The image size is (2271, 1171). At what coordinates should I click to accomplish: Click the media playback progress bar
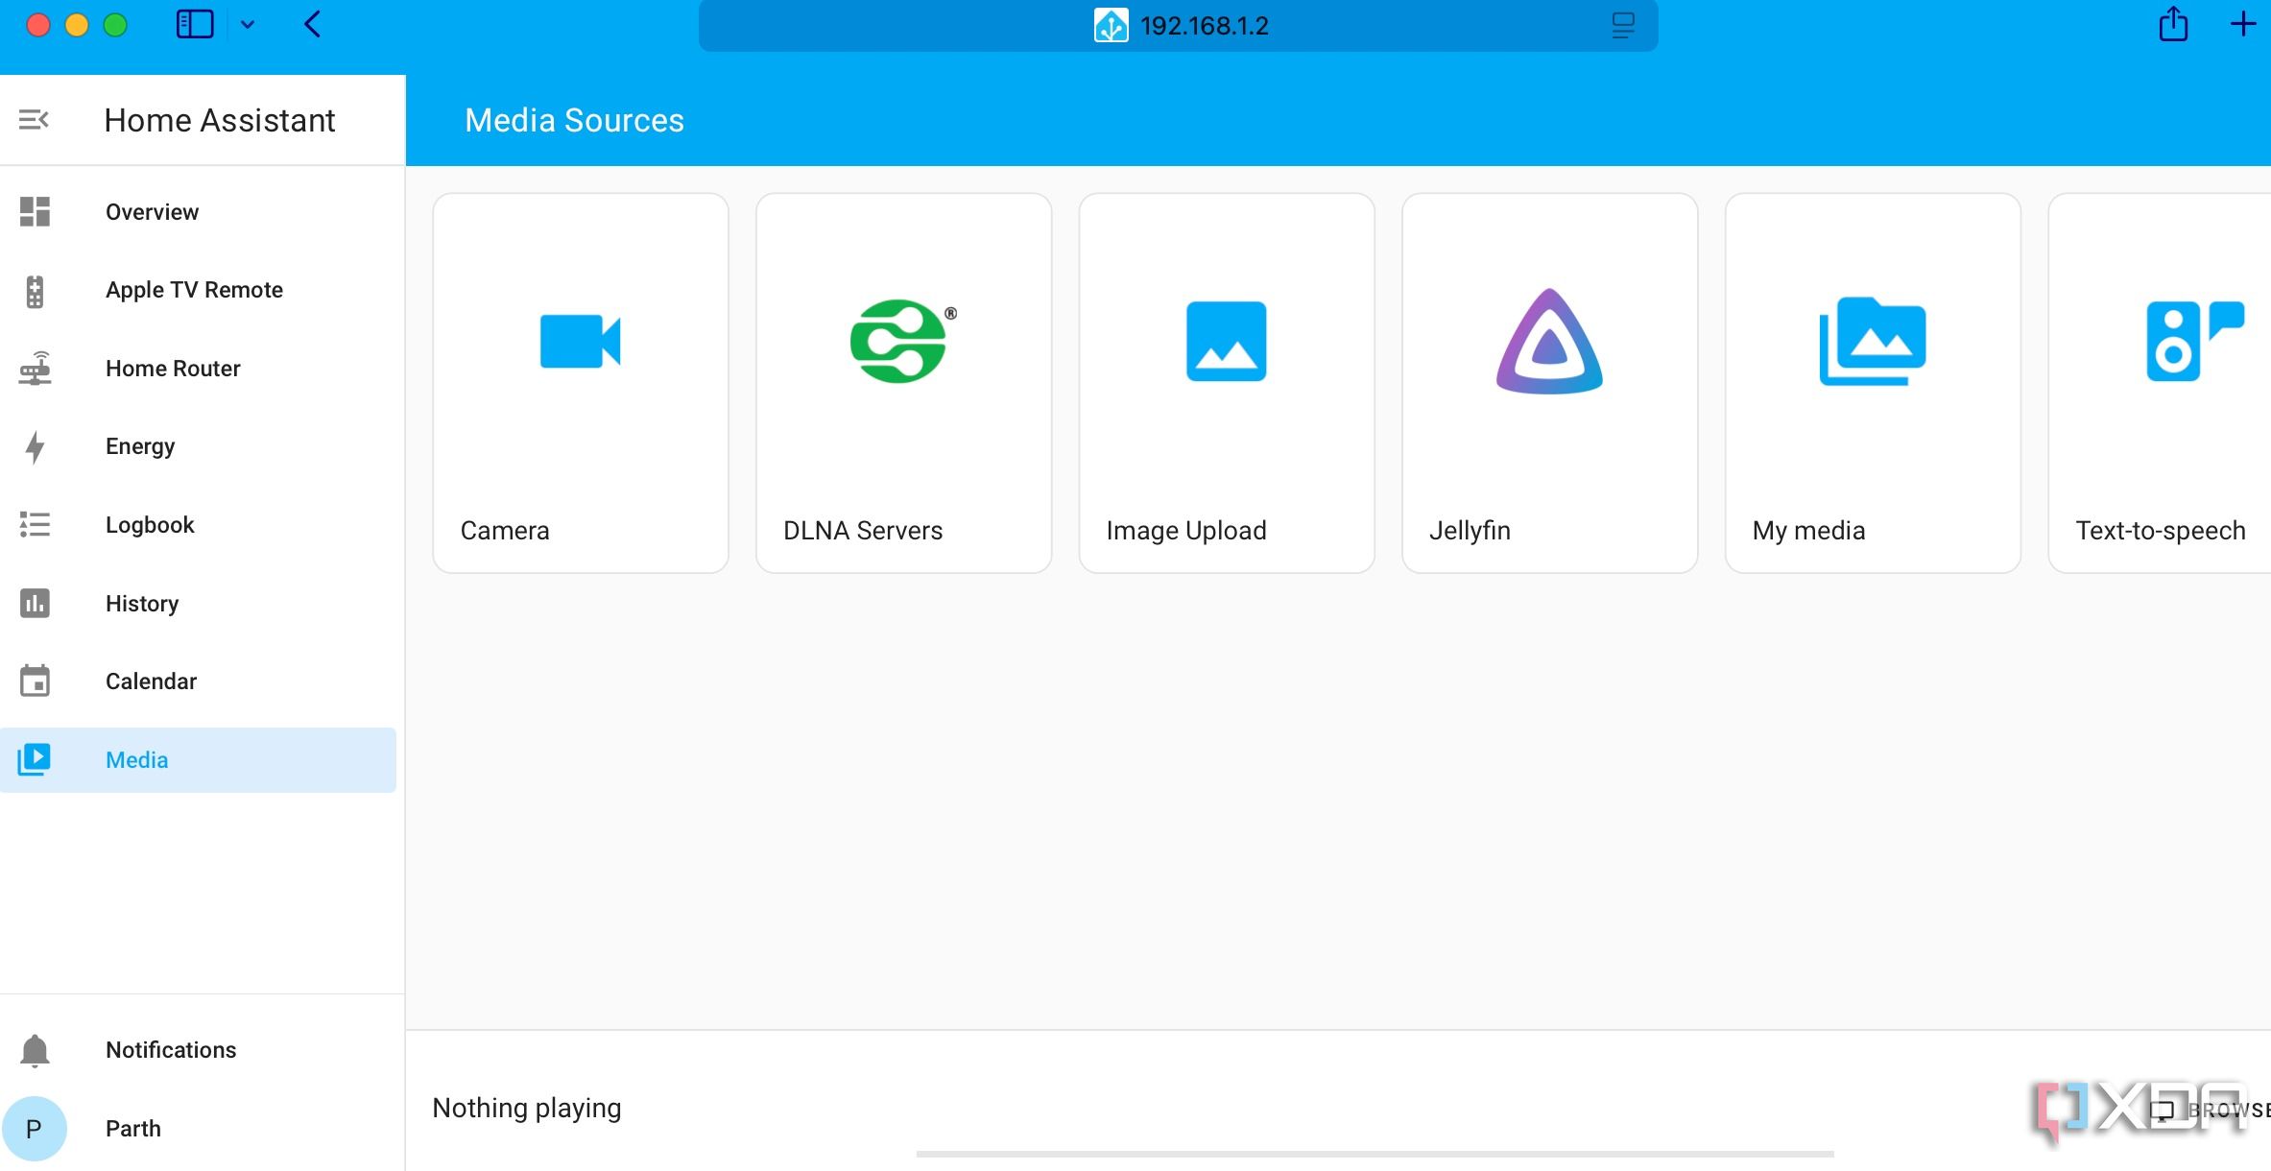(x=1375, y=1154)
